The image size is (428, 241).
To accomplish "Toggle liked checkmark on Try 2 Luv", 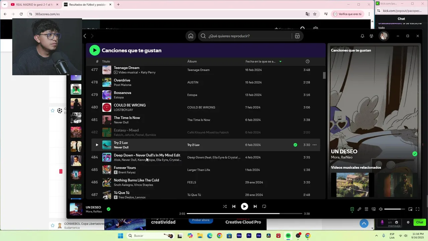I will click(295, 145).
